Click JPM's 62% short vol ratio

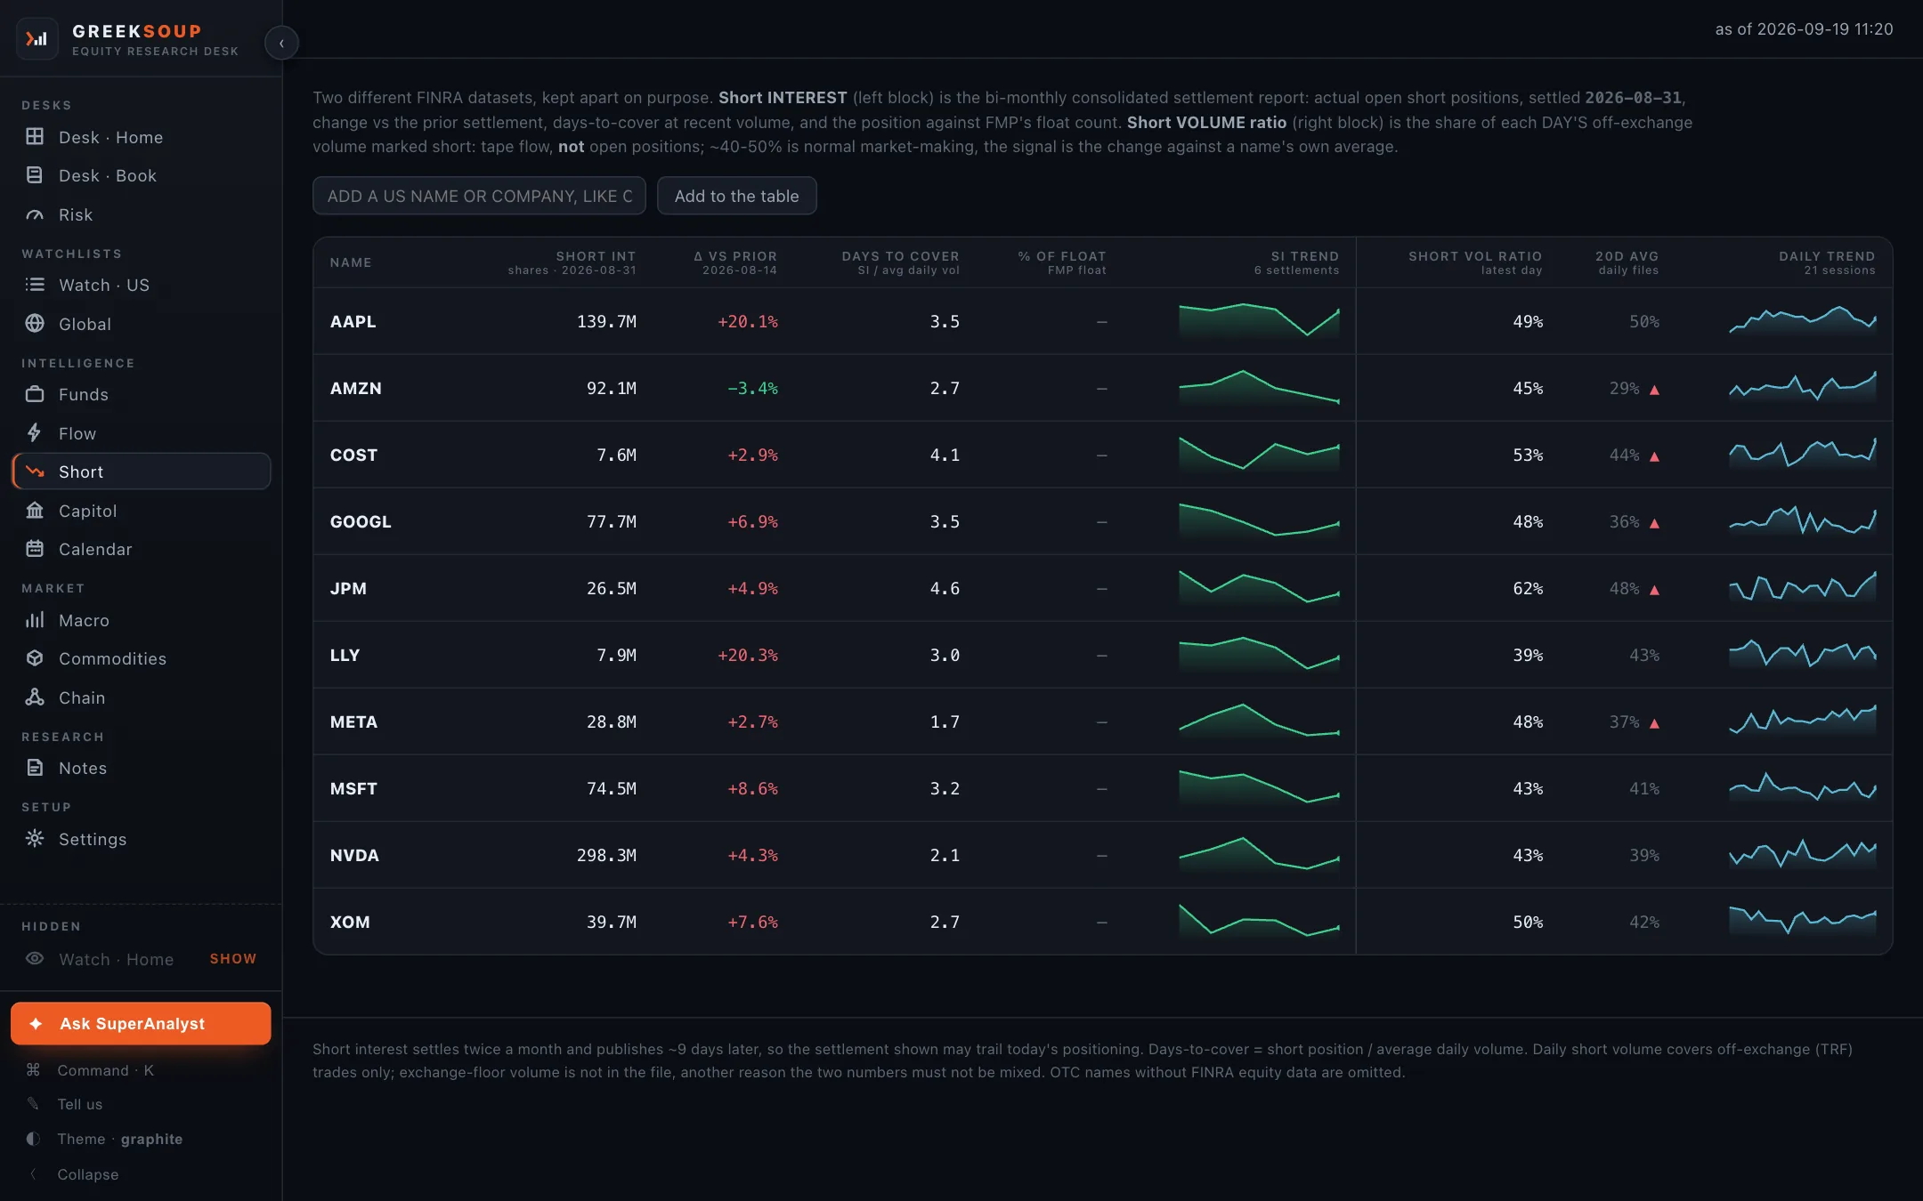click(1528, 588)
